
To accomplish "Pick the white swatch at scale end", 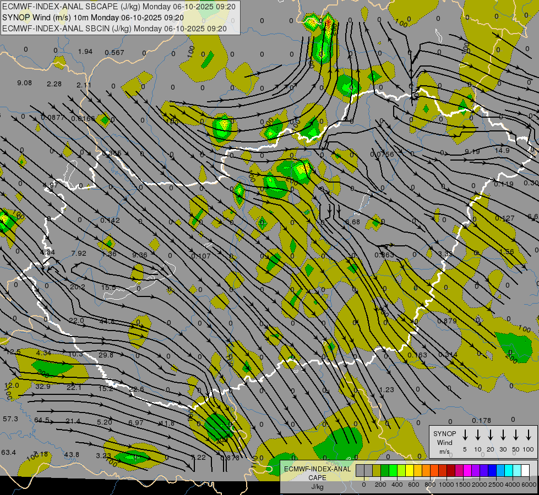I will (x=525, y=471).
